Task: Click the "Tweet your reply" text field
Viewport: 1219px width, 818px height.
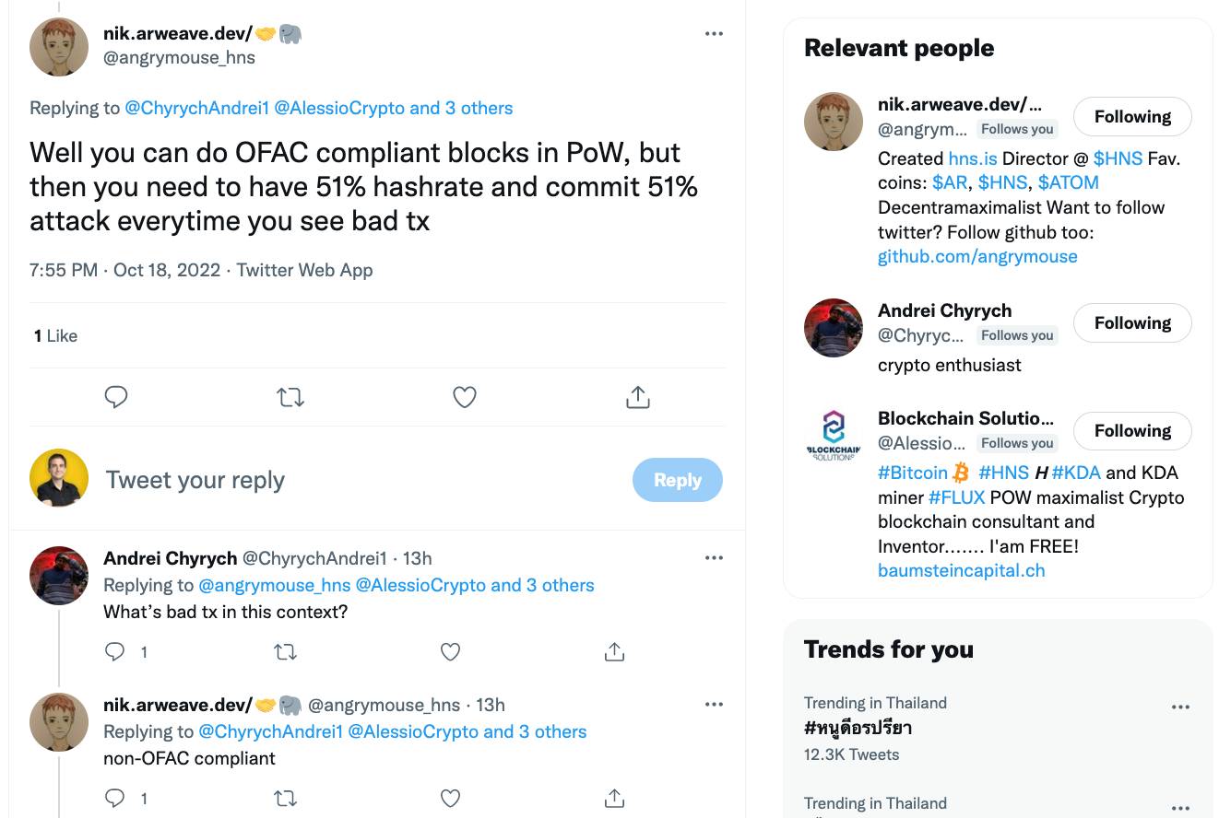Action: click(x=360, y=480)
